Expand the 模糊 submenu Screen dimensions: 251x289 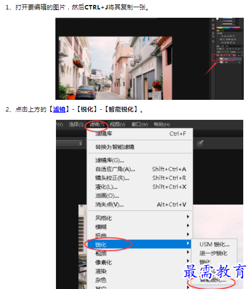pos(140,227)
